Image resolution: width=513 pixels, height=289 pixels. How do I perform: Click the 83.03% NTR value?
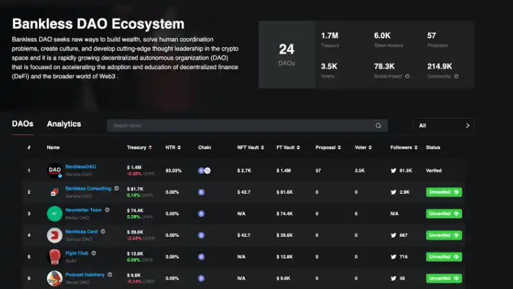coord(174,171)
